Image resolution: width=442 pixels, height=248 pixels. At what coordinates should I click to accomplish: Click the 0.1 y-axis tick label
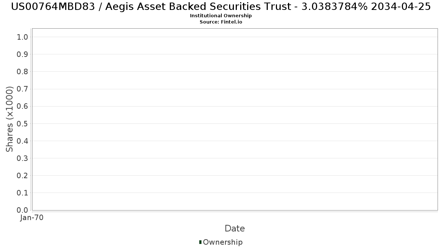[22, 193]
